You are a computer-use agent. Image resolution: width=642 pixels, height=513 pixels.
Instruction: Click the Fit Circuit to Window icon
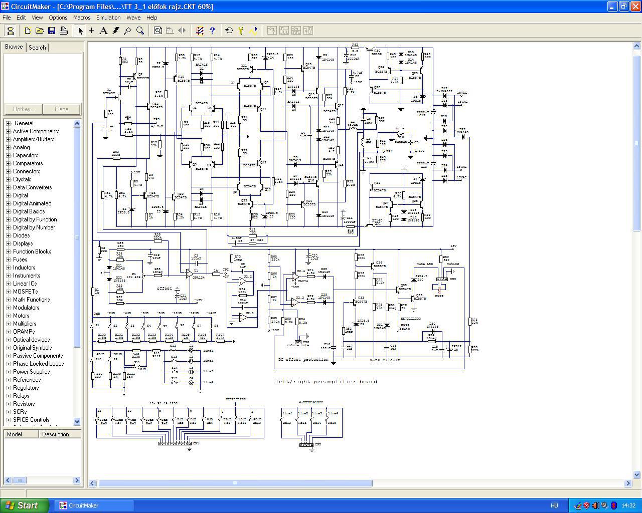pyautogui.click(x=158, y=31)
